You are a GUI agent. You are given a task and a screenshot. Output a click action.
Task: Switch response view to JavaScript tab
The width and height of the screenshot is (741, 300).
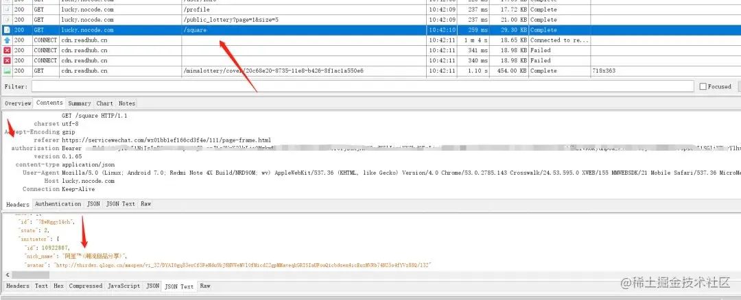coord(123,286)
